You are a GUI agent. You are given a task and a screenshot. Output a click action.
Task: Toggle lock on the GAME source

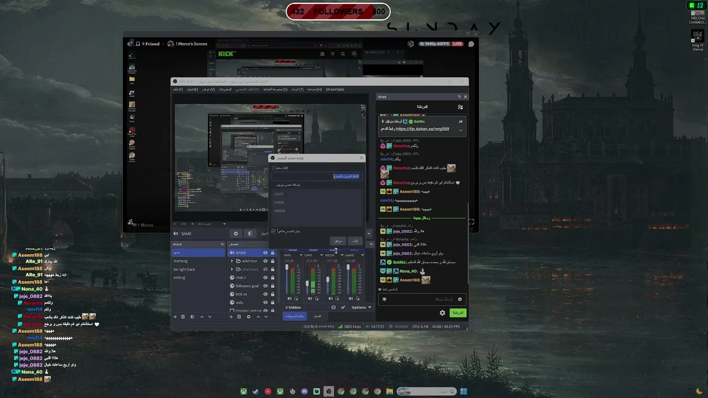click(x=273, y=253)
